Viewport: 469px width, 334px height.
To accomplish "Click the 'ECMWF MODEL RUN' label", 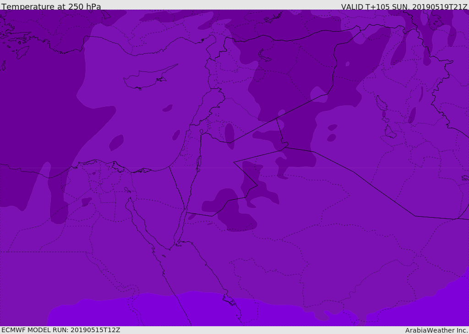I will click(60, 330).
